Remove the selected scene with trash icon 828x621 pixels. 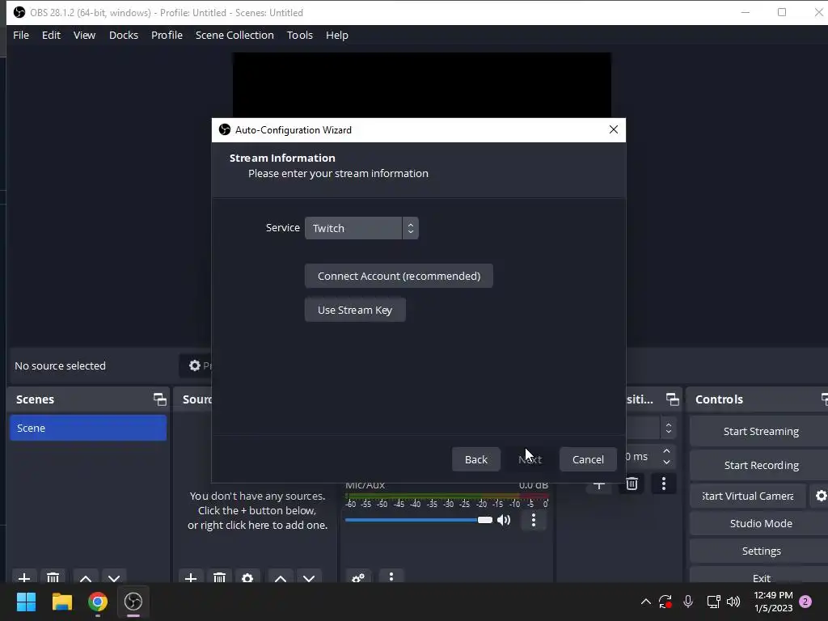[x=53, y=577]
